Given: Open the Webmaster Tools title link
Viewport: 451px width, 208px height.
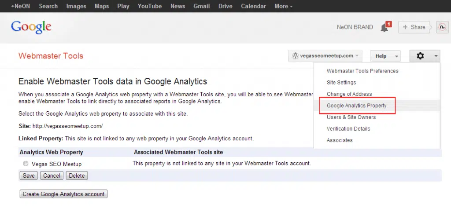Looking at the screenshot, I should pyautogui.click(x=51, y=56).
